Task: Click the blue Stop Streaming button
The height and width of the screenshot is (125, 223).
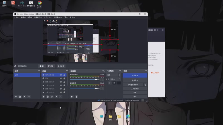Action: click(135, 76)
